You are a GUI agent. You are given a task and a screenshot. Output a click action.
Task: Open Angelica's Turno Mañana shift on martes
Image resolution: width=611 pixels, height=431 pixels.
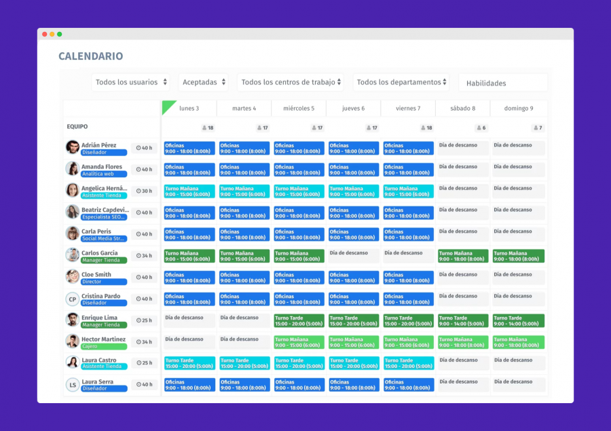coord(244,191)
